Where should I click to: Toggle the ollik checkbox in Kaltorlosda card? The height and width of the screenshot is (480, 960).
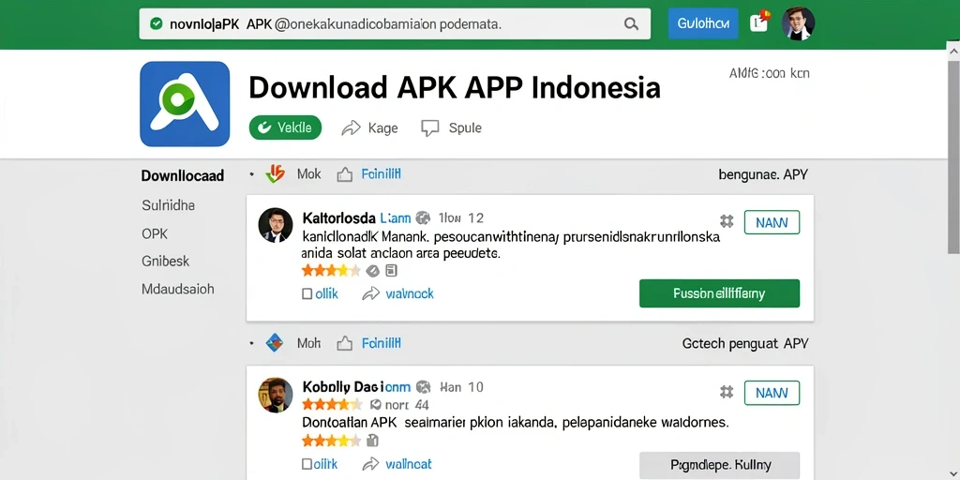[x=307, y=294]
